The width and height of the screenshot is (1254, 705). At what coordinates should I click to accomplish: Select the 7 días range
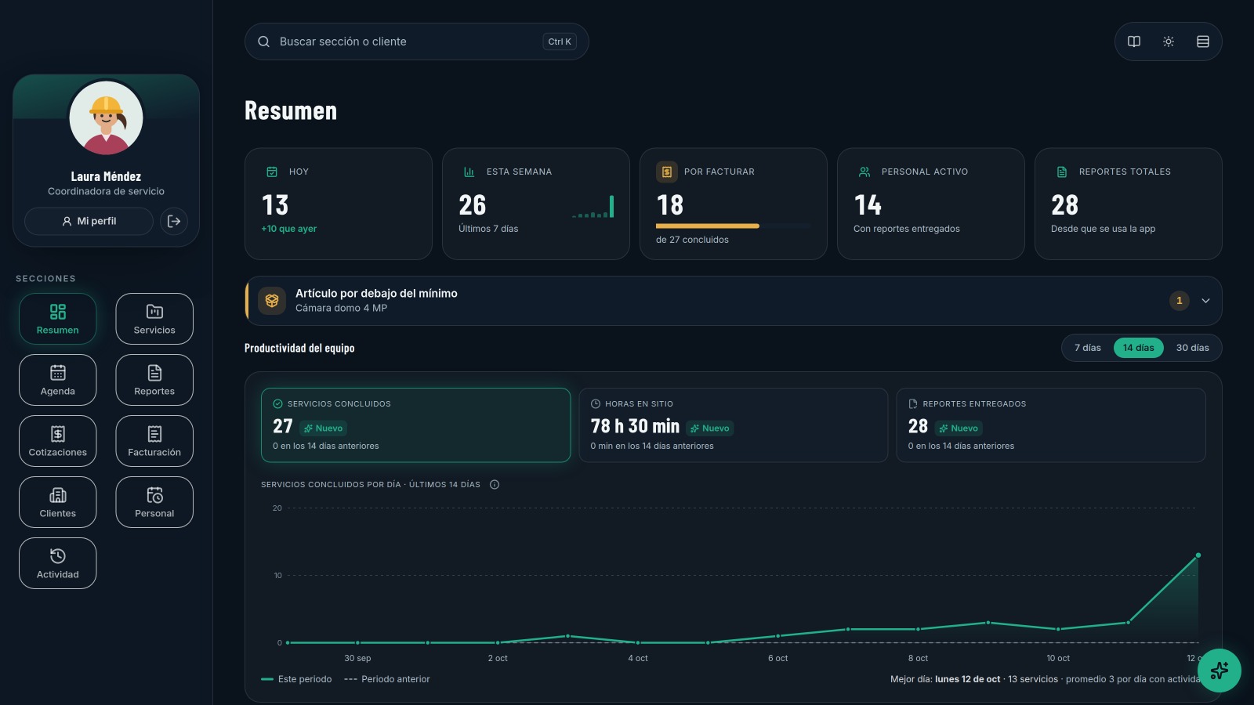[1088, 348]
